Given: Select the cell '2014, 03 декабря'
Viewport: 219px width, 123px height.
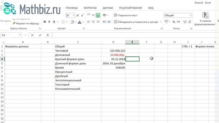Looking at the screenshot, I should pos(113,63).
